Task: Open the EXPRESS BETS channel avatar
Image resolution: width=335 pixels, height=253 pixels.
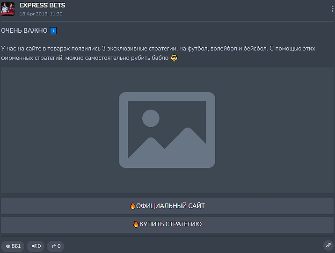Action: point(7,9)
